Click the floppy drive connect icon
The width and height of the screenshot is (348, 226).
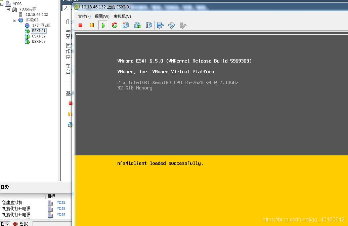pos(160,25)
